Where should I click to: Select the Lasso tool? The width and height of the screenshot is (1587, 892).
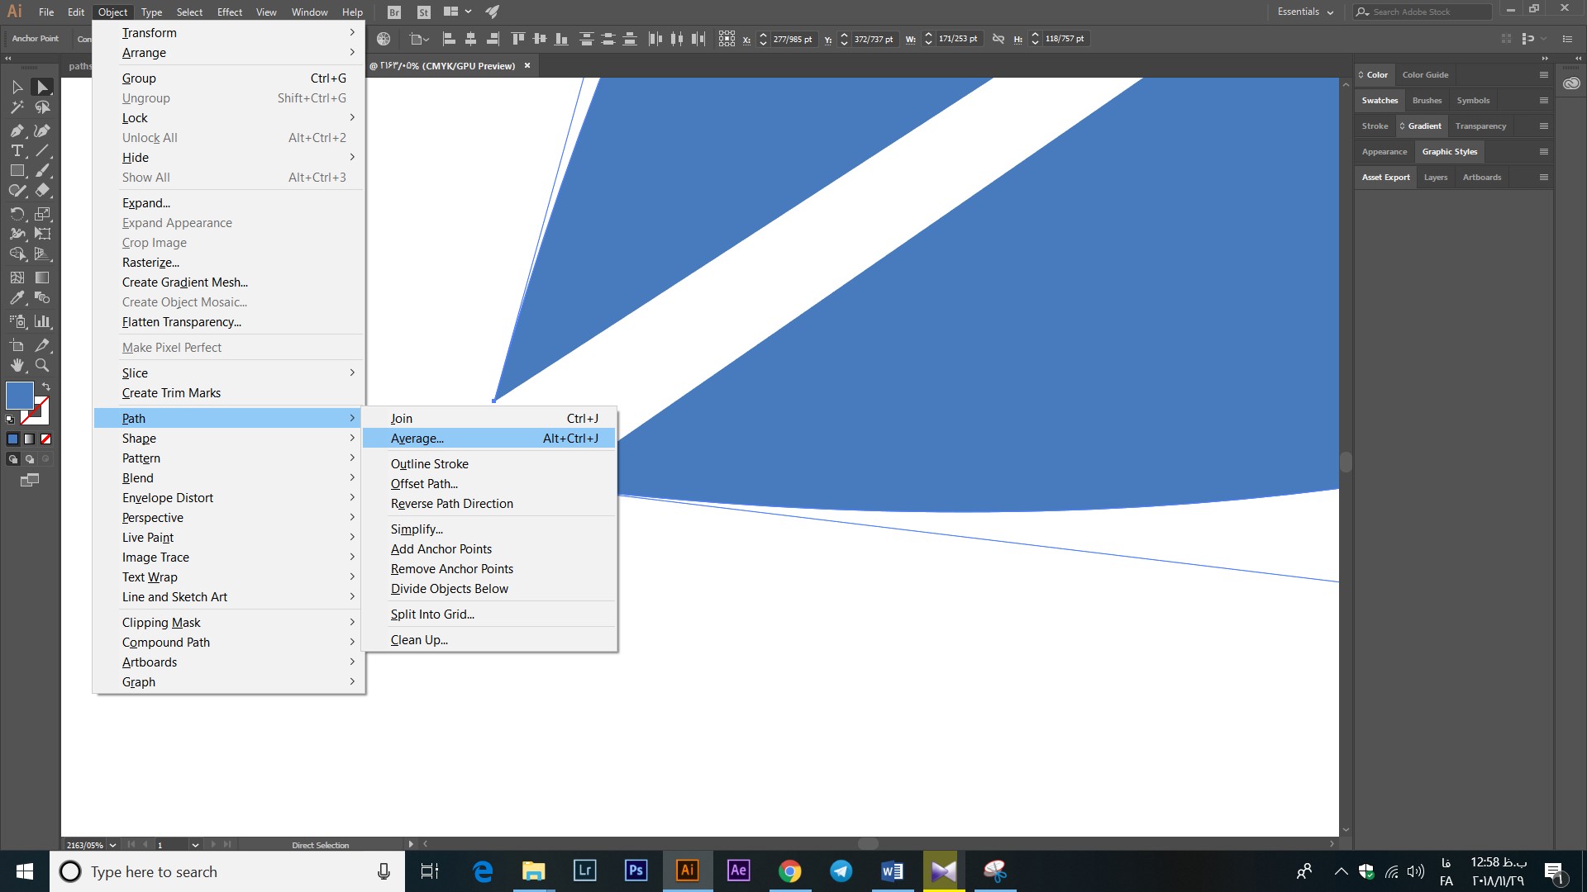pos(42,107)
